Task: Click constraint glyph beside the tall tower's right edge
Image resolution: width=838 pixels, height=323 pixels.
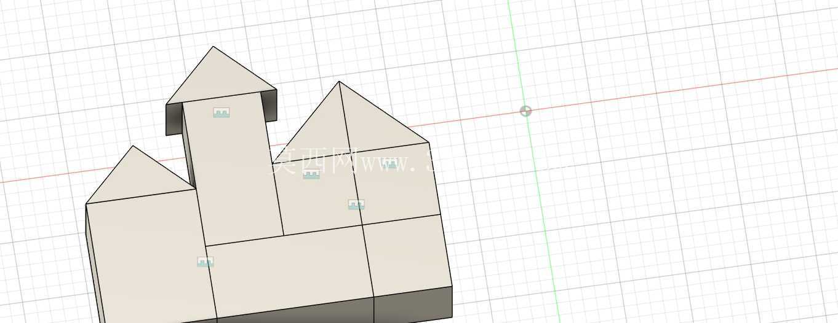Action: click(311, 174)
